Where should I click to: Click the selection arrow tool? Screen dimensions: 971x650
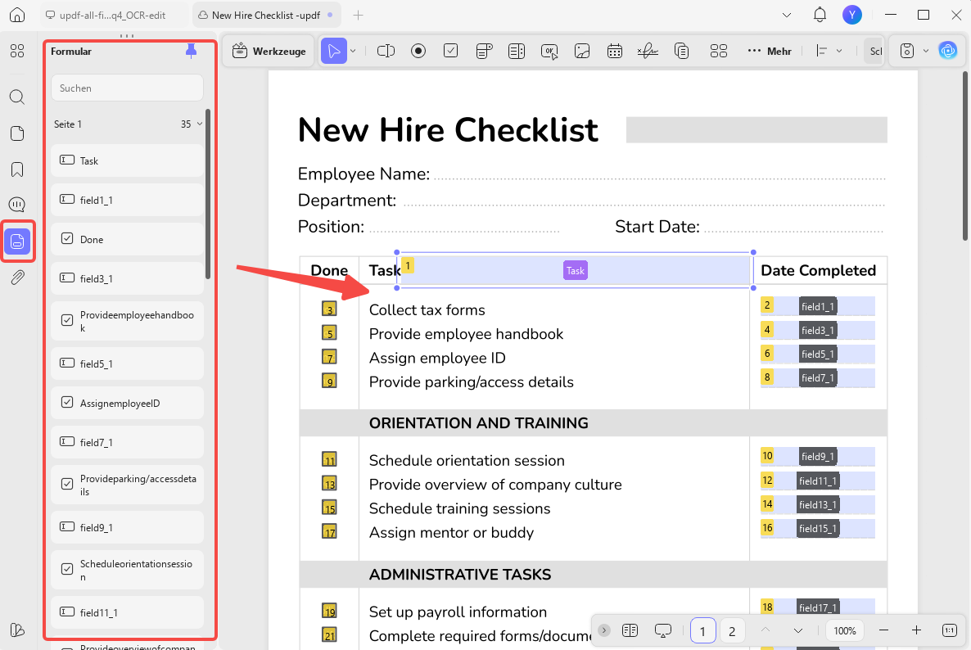coord(334,51)
